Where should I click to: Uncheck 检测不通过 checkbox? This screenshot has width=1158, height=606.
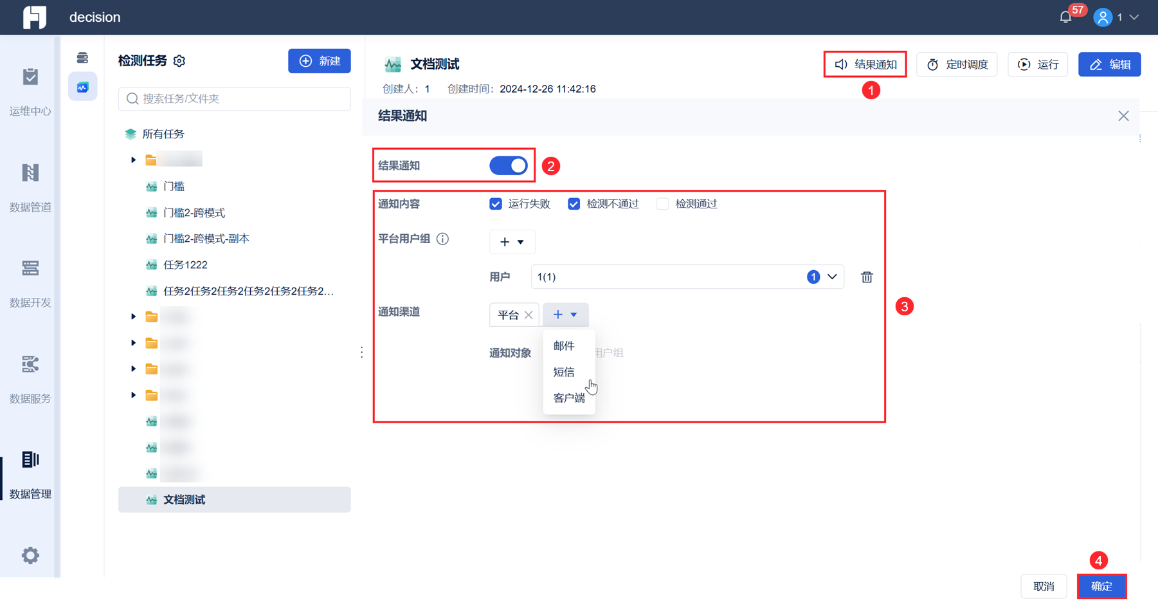click(574, 204)
